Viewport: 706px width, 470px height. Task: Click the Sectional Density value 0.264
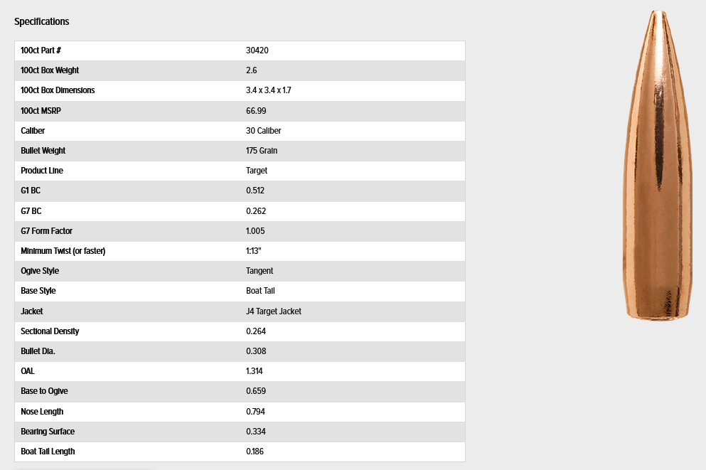point(256,331)
